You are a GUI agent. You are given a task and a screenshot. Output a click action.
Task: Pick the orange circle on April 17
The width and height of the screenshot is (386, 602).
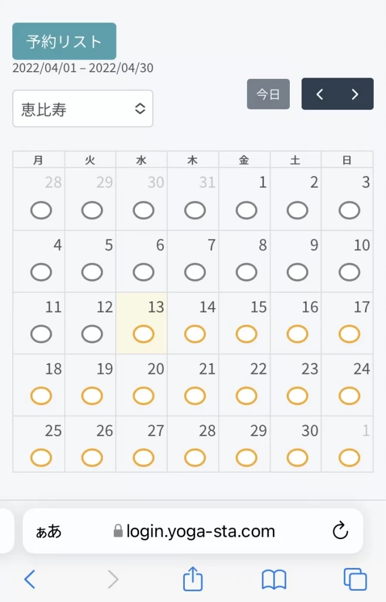tap(349, 334)
